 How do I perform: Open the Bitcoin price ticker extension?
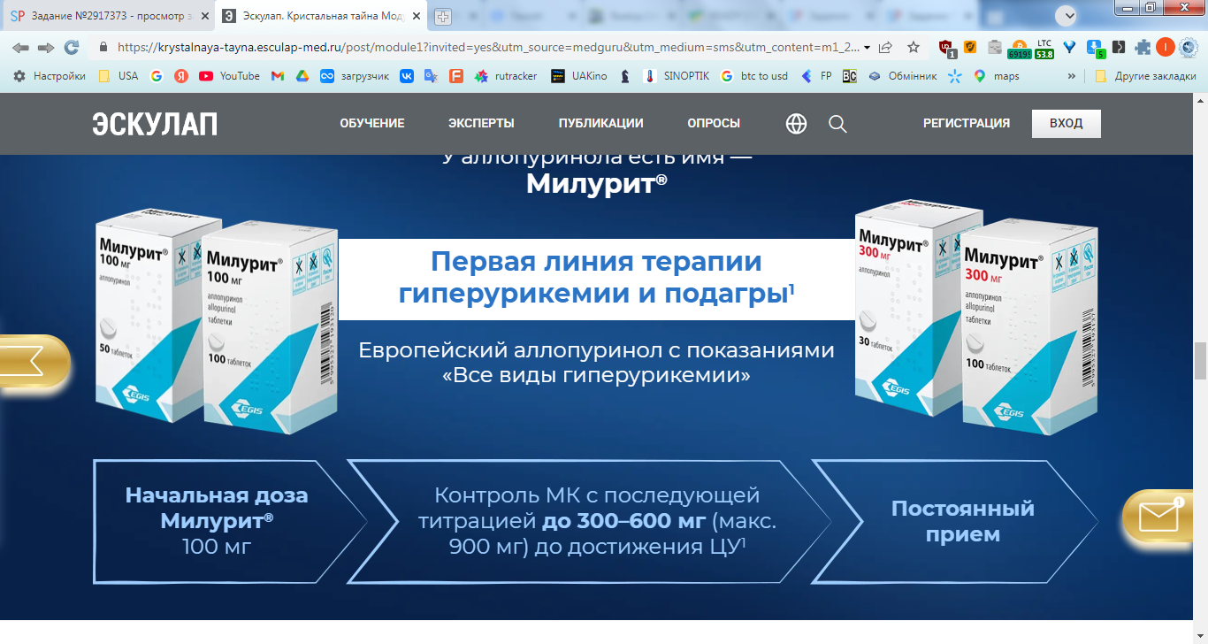pos(1018,48)
